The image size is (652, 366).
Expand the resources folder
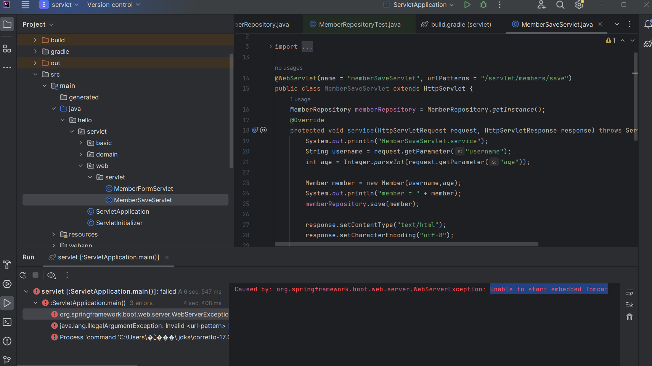tap(53, 234)
